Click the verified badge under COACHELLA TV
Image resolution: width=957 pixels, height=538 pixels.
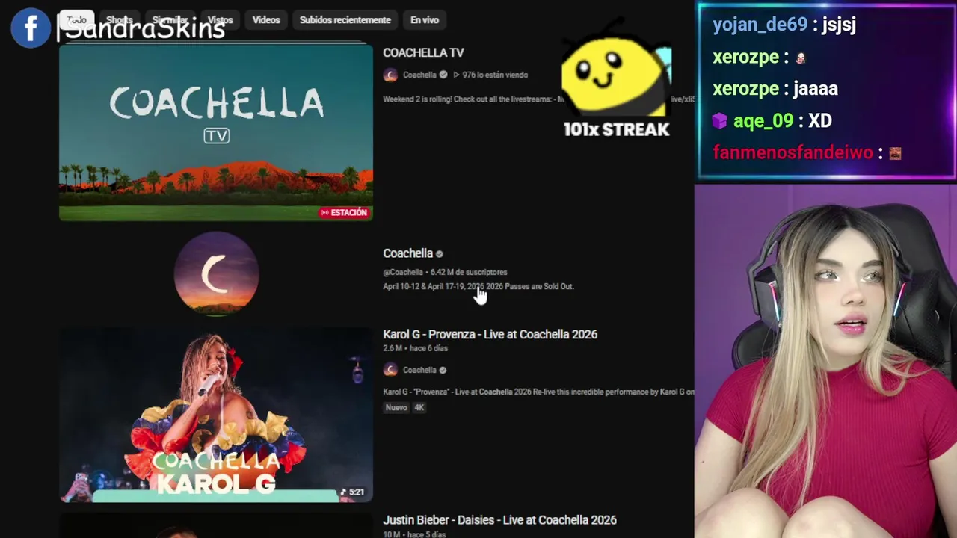click(x=443, y=75)
